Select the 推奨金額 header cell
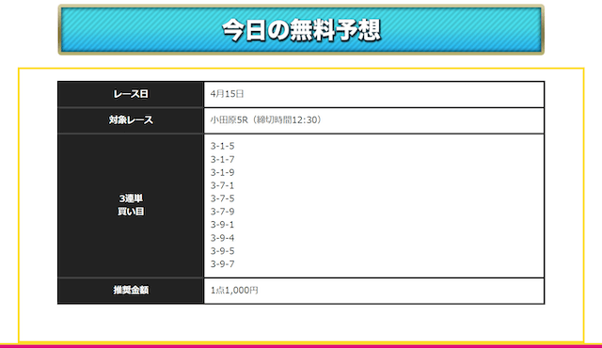 131,291
